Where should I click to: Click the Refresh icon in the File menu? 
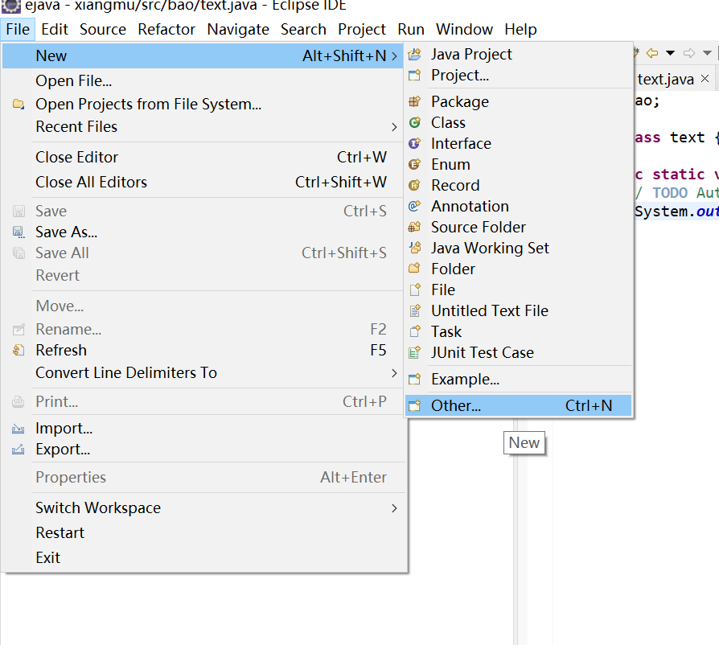[18, 350]
